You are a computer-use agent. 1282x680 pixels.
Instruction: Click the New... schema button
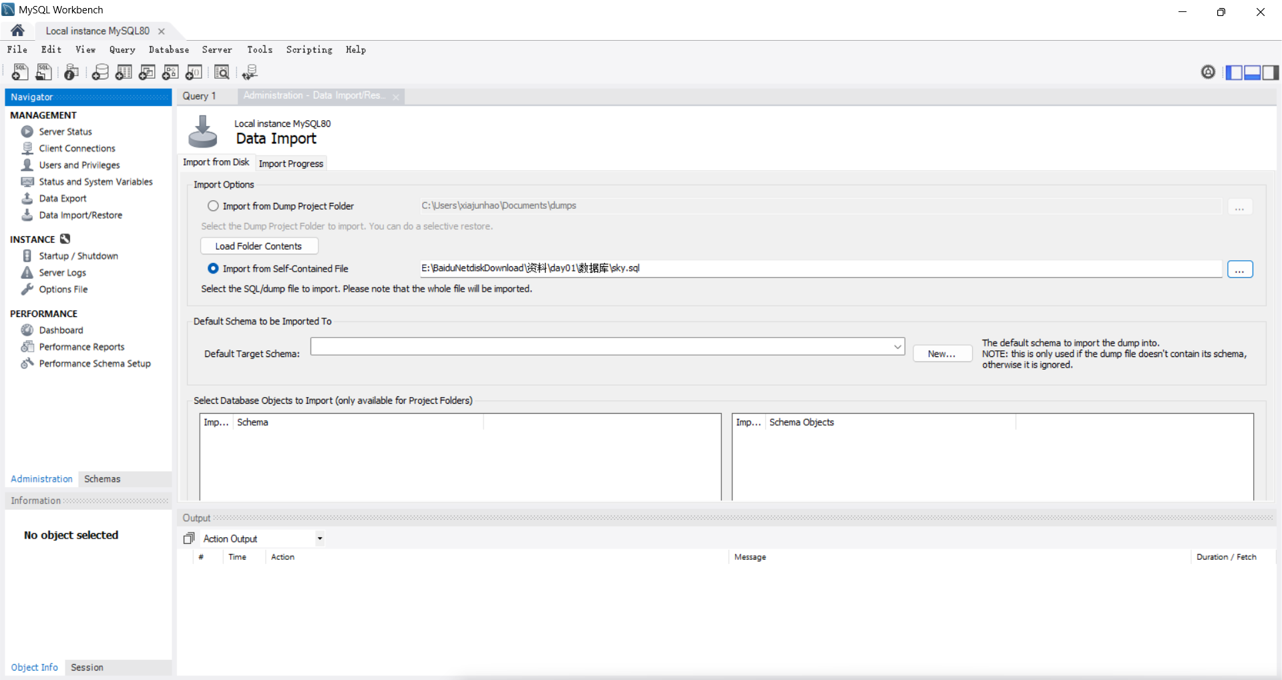941,354
